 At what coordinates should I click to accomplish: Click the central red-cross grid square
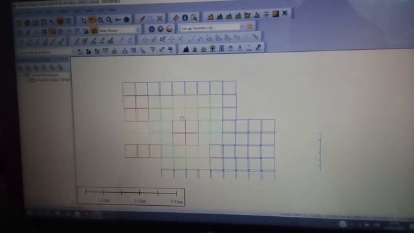click(x=186, y=133)
